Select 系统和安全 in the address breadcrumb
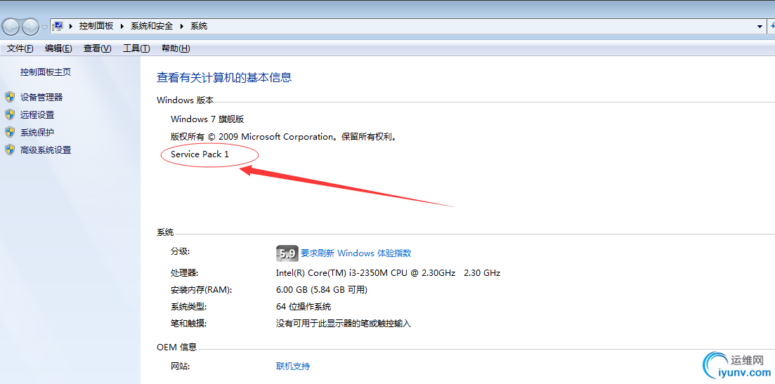The image size is (775, 384). [x=152, y=26]
